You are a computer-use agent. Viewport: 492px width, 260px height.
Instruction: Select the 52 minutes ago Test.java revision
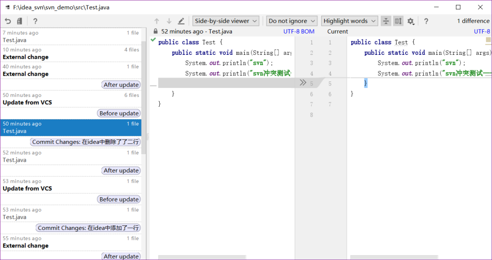pyautogui.click(x=71, y=156)
